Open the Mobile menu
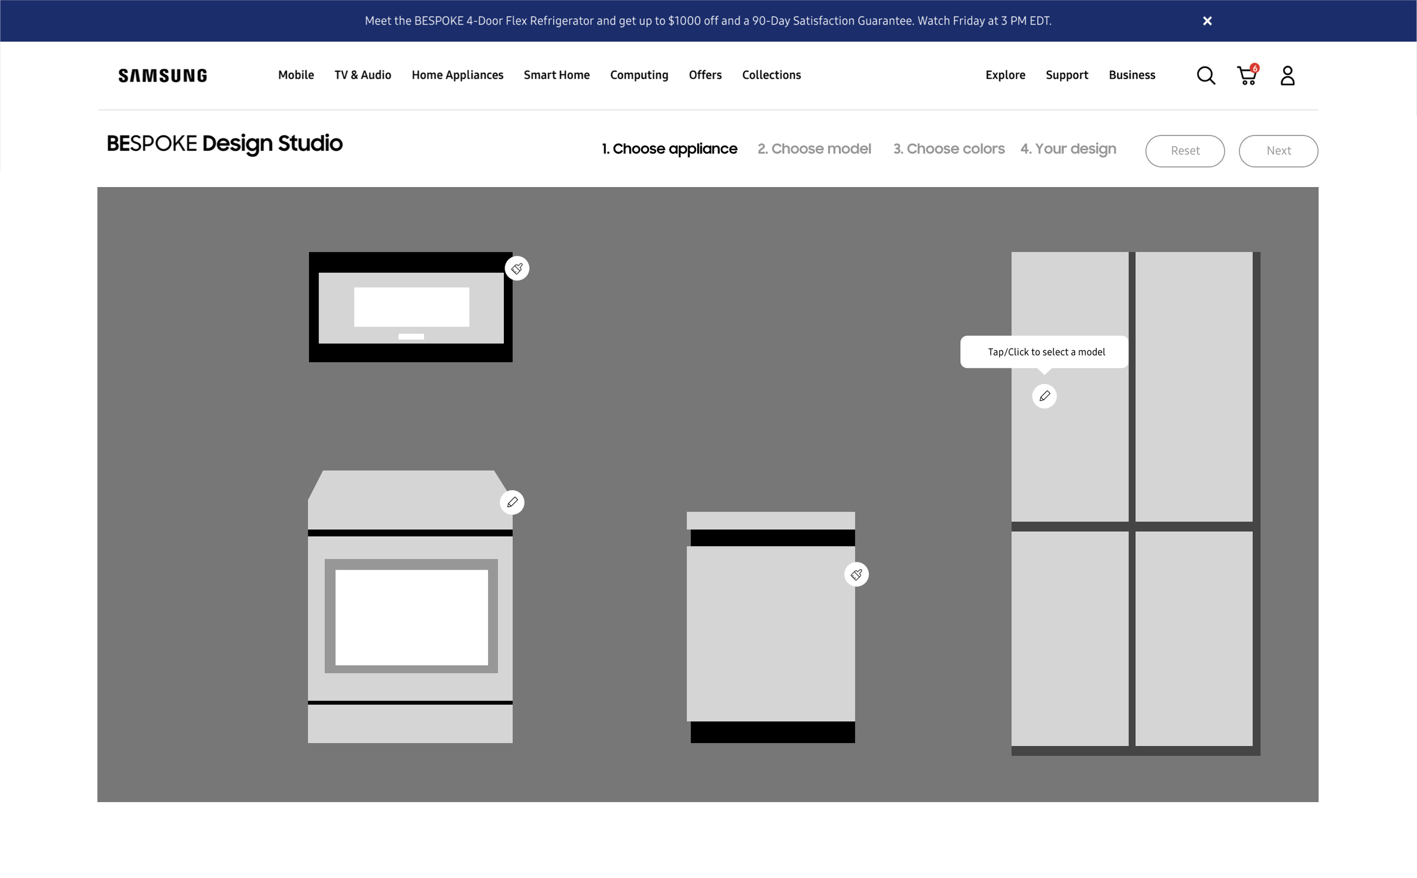 [x=296, y=75]
